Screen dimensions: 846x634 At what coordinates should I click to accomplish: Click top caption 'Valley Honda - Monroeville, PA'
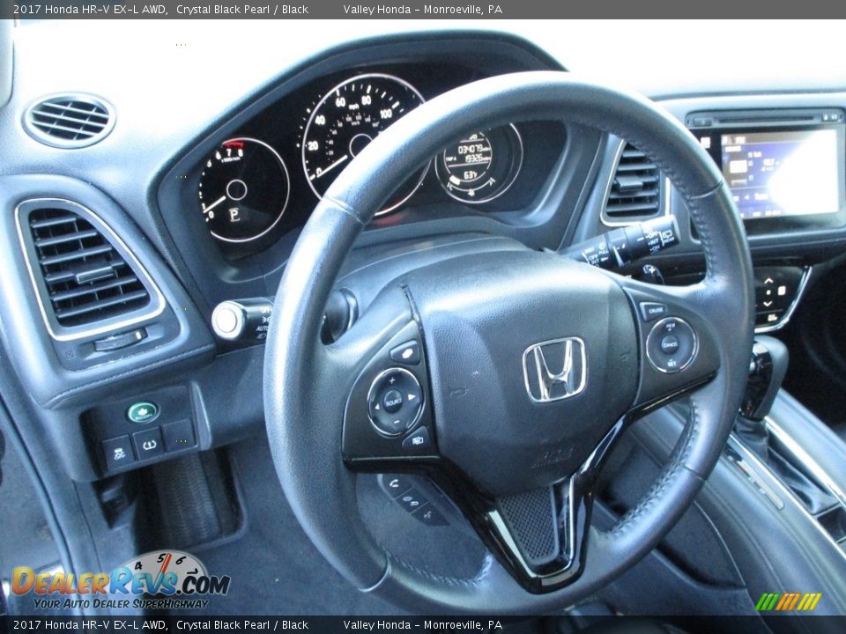tap(422, 9)
